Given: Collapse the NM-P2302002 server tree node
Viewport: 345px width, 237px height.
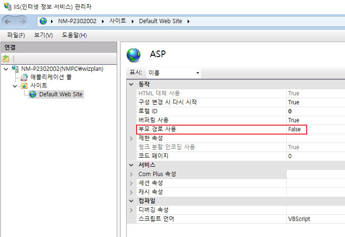Looking at the screenshot, I should (x=6, y=69).
